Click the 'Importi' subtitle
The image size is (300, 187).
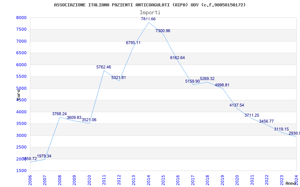click(x=150, y=13)
